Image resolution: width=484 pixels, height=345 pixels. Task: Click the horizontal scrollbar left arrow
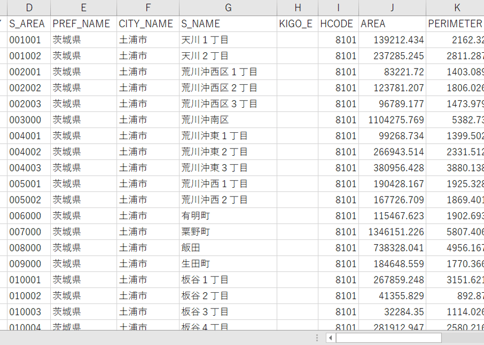(x=331, y=338)
